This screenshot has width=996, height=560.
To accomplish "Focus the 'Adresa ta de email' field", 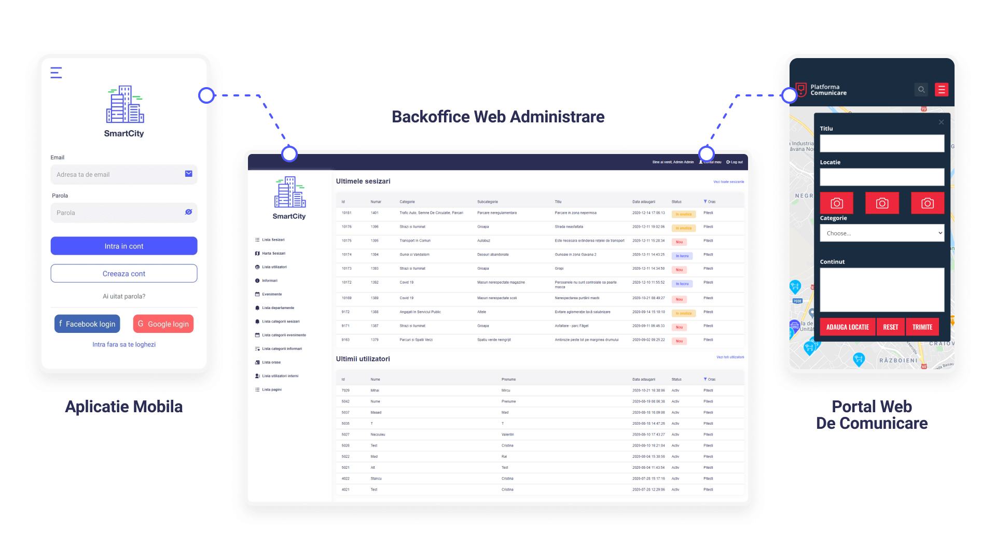I will pos(124,174).
